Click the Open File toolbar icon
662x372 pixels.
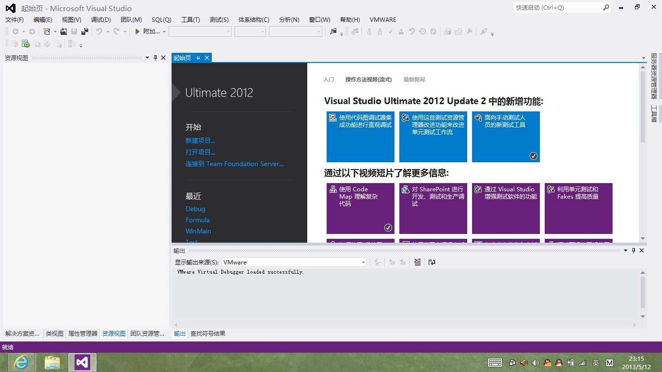[63, 31]
